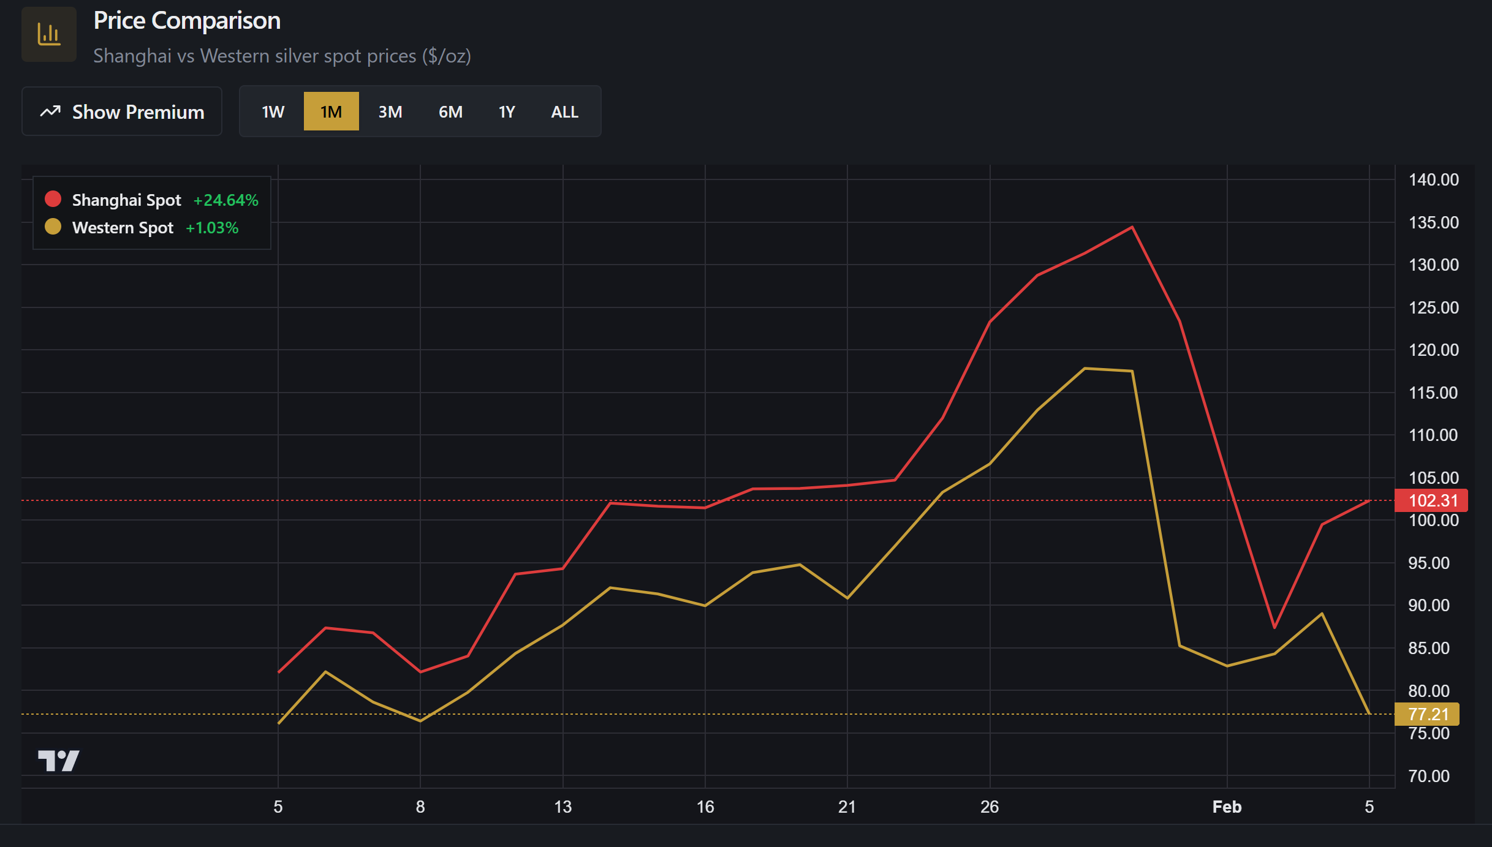The height and width of the screenshot is (847, 1492).
Task: Click the bar chart icon beside Price Comparison
Action: pyautogui.click(x=49, y=34)
